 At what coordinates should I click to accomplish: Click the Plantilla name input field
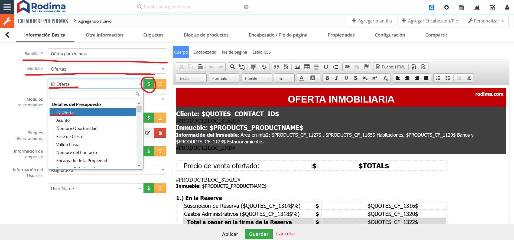click(107, 54)
